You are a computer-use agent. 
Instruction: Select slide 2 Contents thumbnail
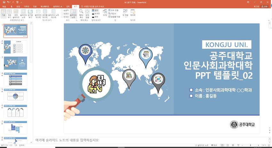(x=15, y=47)
